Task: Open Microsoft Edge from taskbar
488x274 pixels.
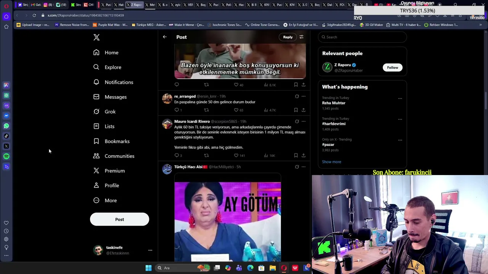Action: 250,268
